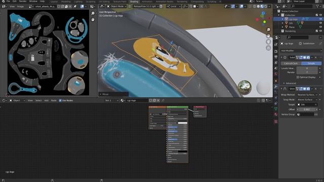Toggle show gizmo button in viewport header
The width and height of the screenshot is (324, 182).
click(x=233, y=7)
